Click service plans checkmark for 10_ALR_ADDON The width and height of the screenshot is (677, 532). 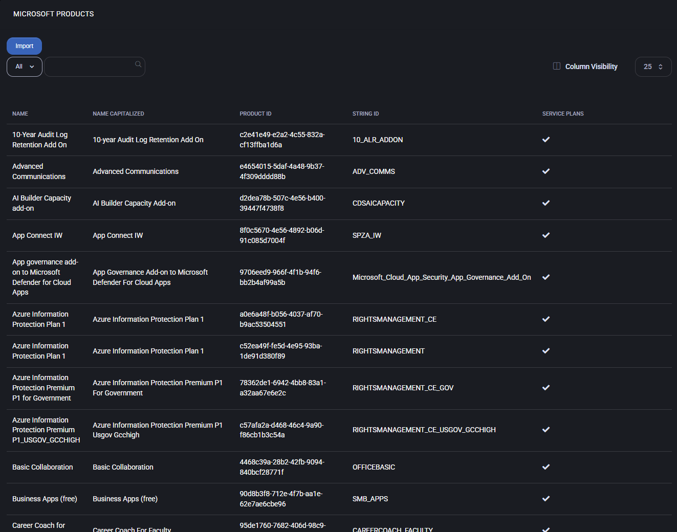[546, 140]
